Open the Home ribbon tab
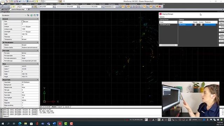This screenshot has width=224, height=126. (9, 4)
